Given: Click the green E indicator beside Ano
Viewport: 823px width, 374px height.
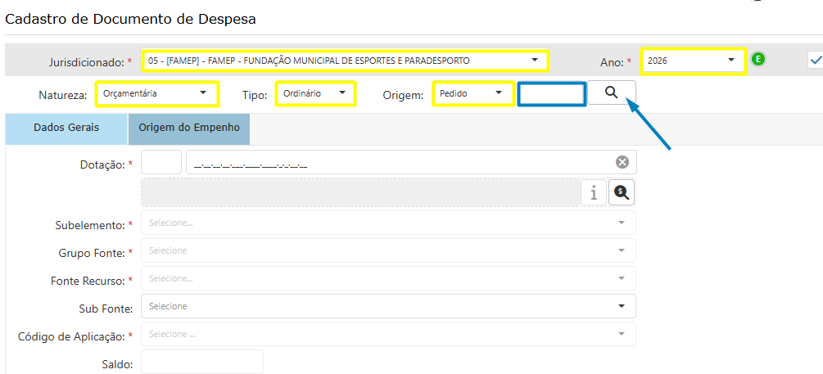Looking at the screenshot, I should [758, 60].
